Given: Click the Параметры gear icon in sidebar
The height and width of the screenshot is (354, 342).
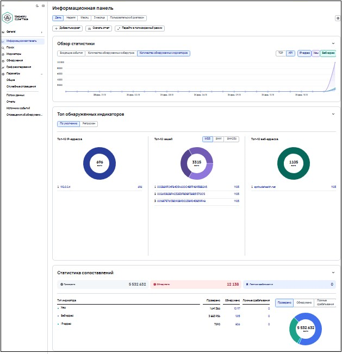Looking at the screenshot, I should 3,74.
